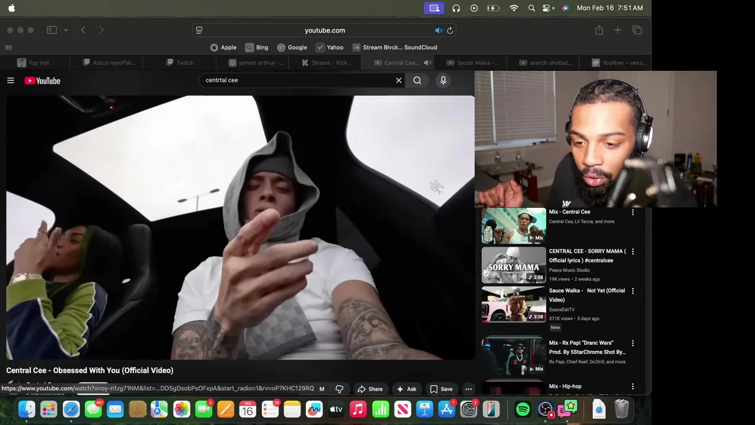Open Wi-Fi status in the menu bar
The width and height of the screenshot is (755, 425).
514,8
